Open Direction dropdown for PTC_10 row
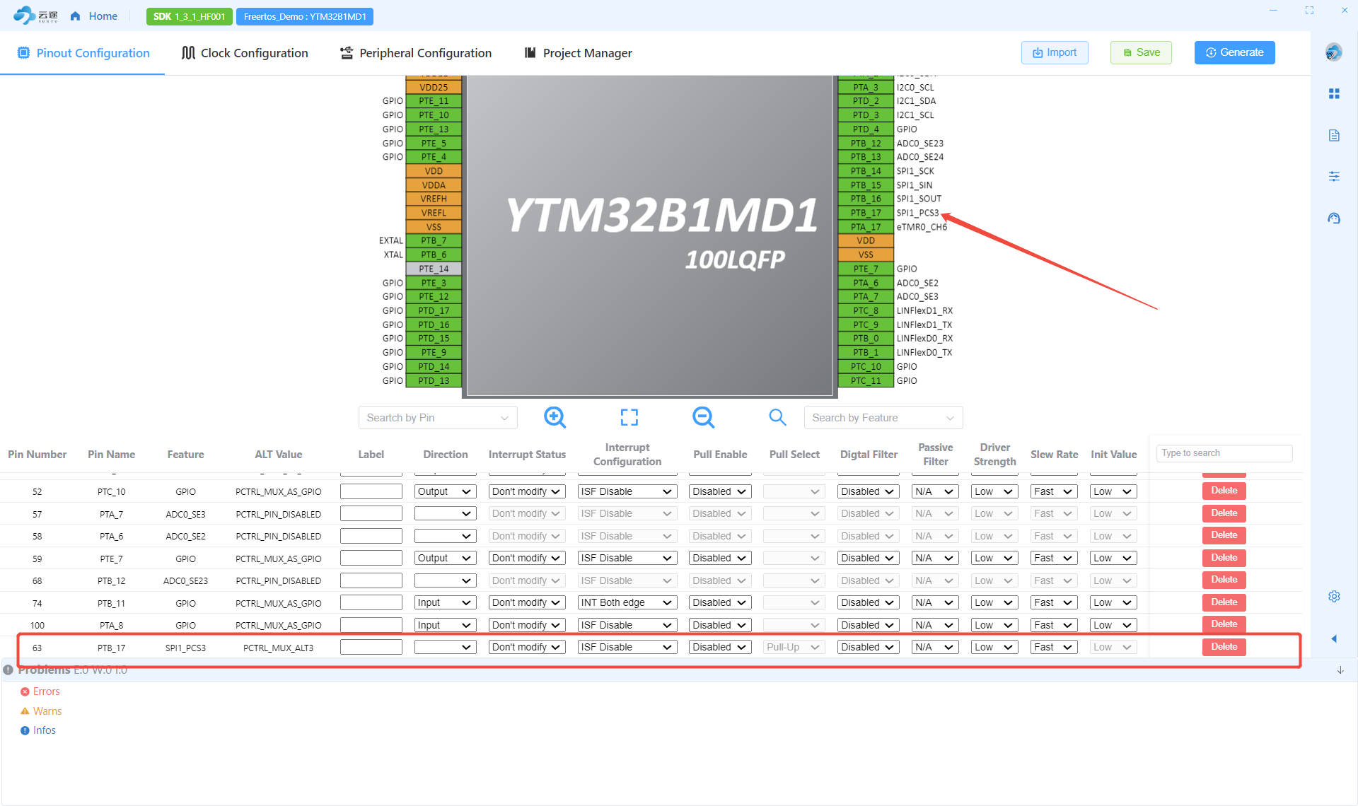 445,492
